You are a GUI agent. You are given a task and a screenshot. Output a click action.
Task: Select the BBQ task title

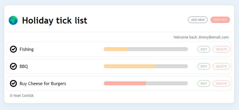tap(24, 66)
